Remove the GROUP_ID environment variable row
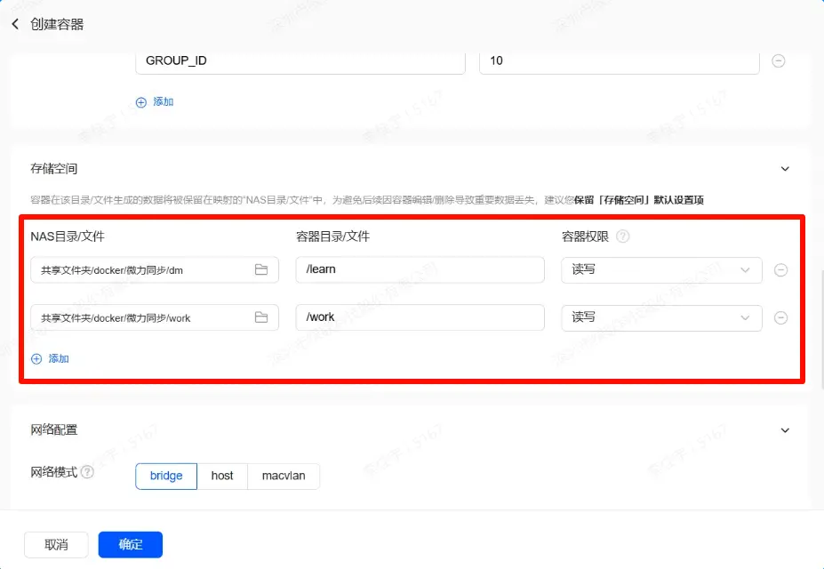824x569 pixels. pyautogui.click(x=778, y=61)
